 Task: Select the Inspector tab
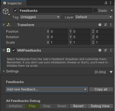[x=13, y=3]
